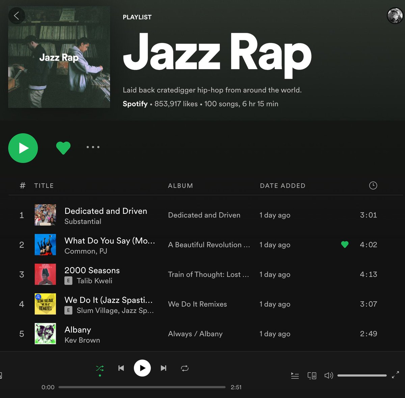Select the track Albany
The width and height of the screenshot is (405, 398).
(x=78, y=330)
